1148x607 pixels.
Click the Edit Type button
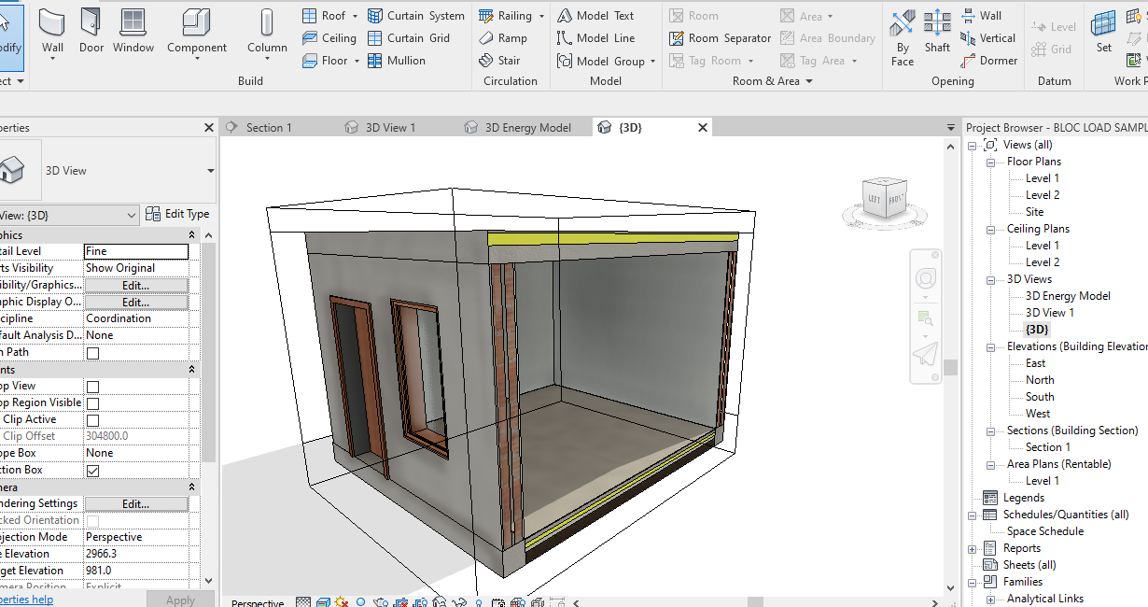tap(177, 213)
